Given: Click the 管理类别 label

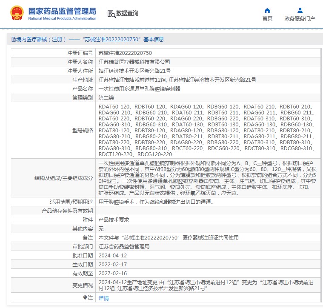Looking at the screenshot, I should click(83, 98).
